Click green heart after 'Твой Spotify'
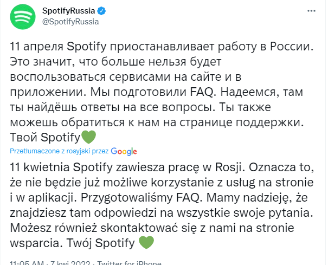Image resolution: width=328 pixels, height=265 pixels. pyautogui.click(x=88, y=137)
